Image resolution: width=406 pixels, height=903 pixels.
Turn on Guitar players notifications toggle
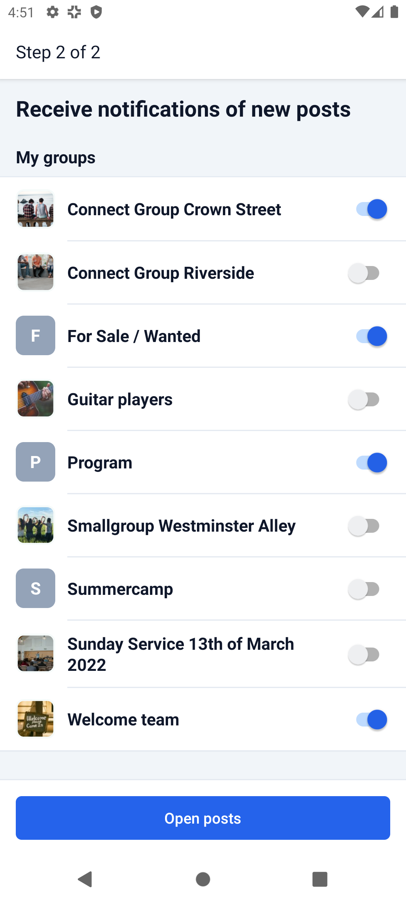pos(364,399)
